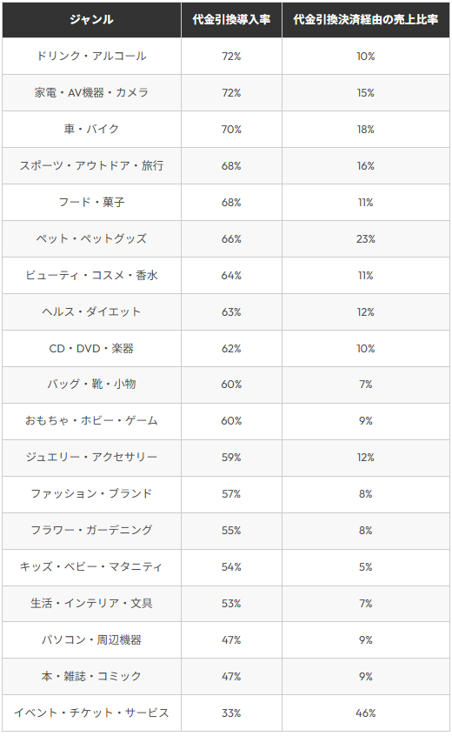Select the おもちゃ・ホビー・ゲーム cell

(91, 421)
